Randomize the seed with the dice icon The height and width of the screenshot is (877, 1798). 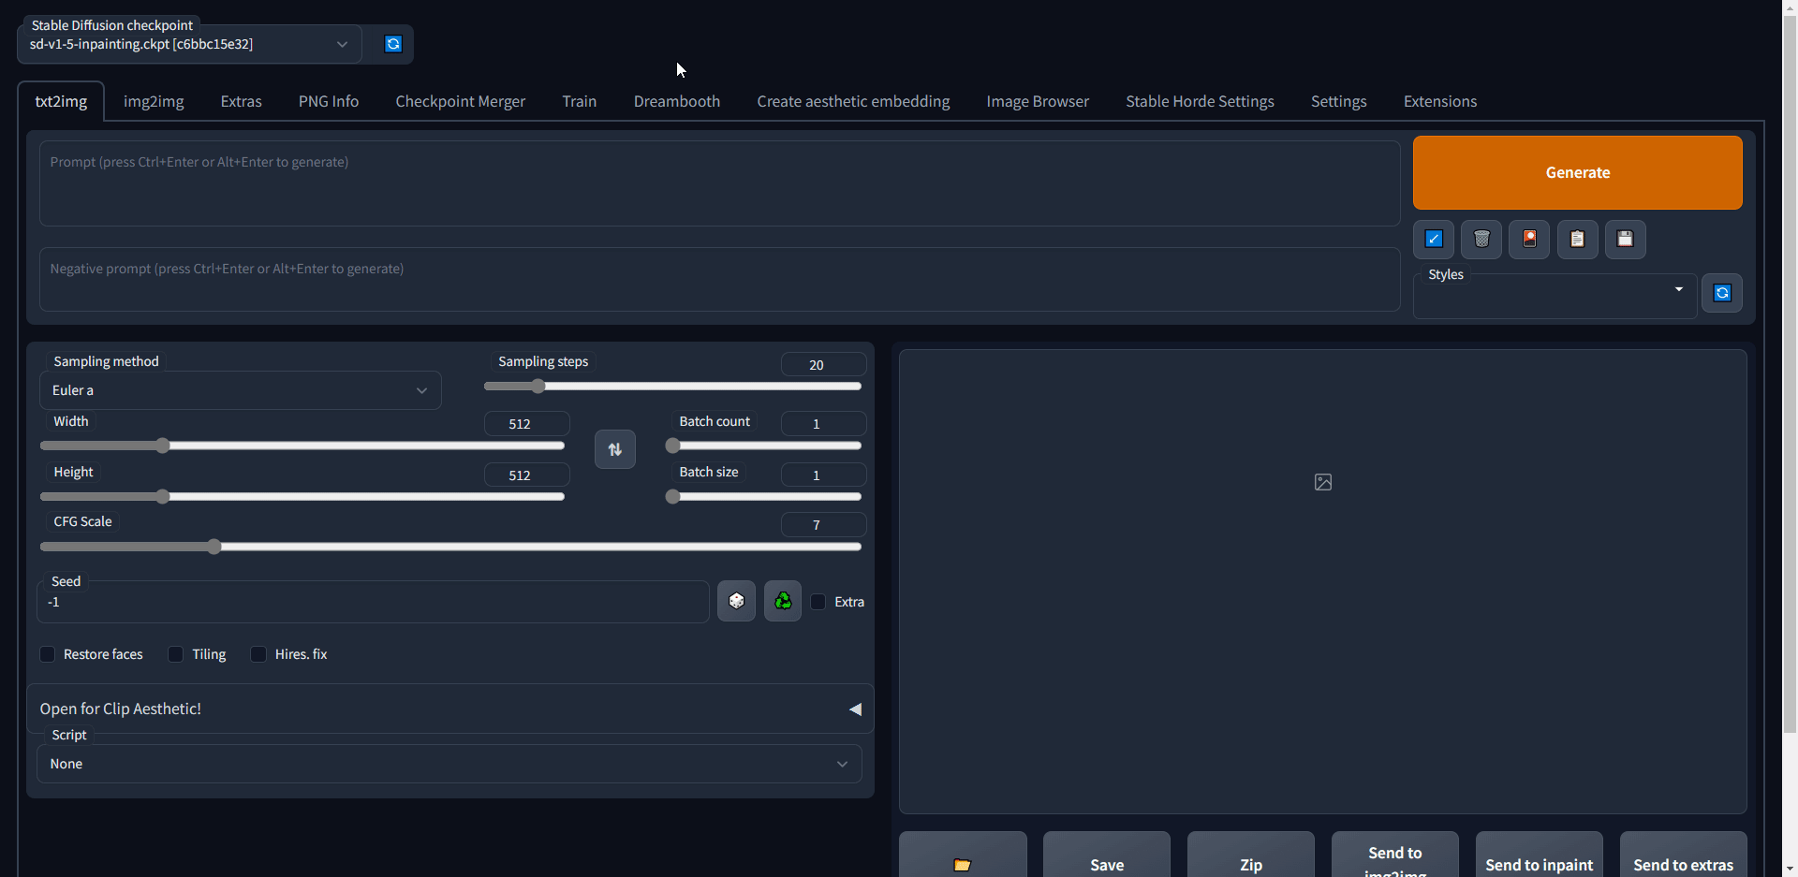point(736,601)
